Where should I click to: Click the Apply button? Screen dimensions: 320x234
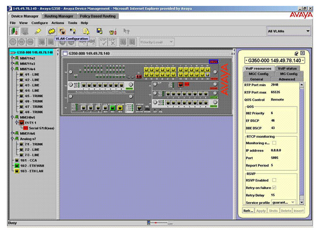(261, 211)
